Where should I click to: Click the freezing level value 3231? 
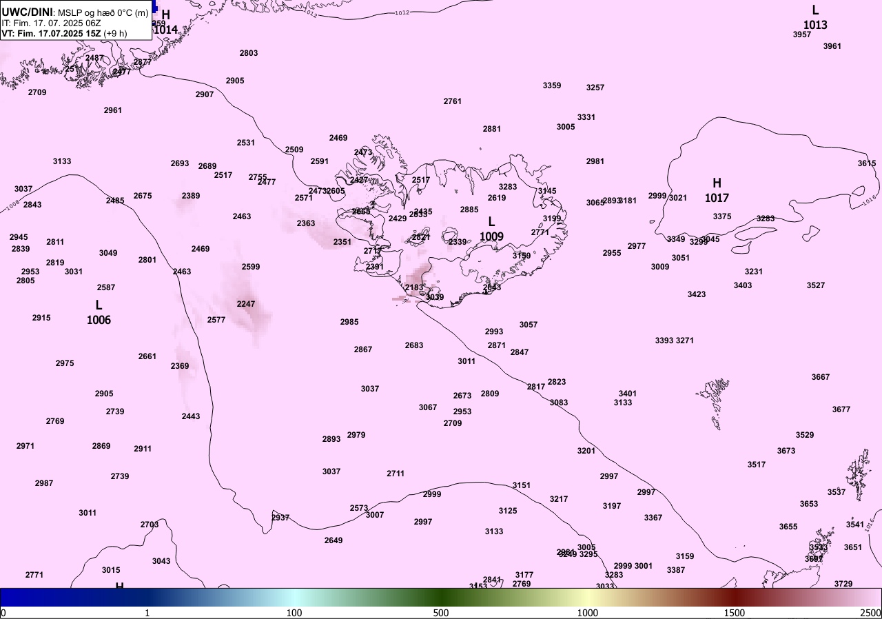[x=754, y=272]
